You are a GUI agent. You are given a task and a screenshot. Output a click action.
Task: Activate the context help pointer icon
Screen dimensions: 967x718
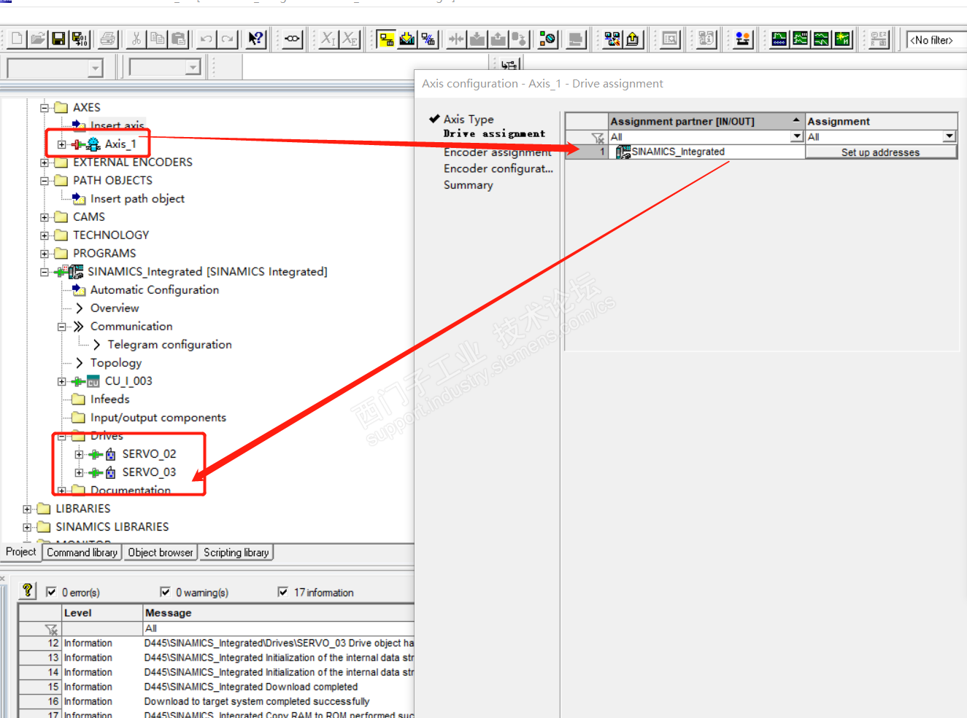tap(255, 39)
